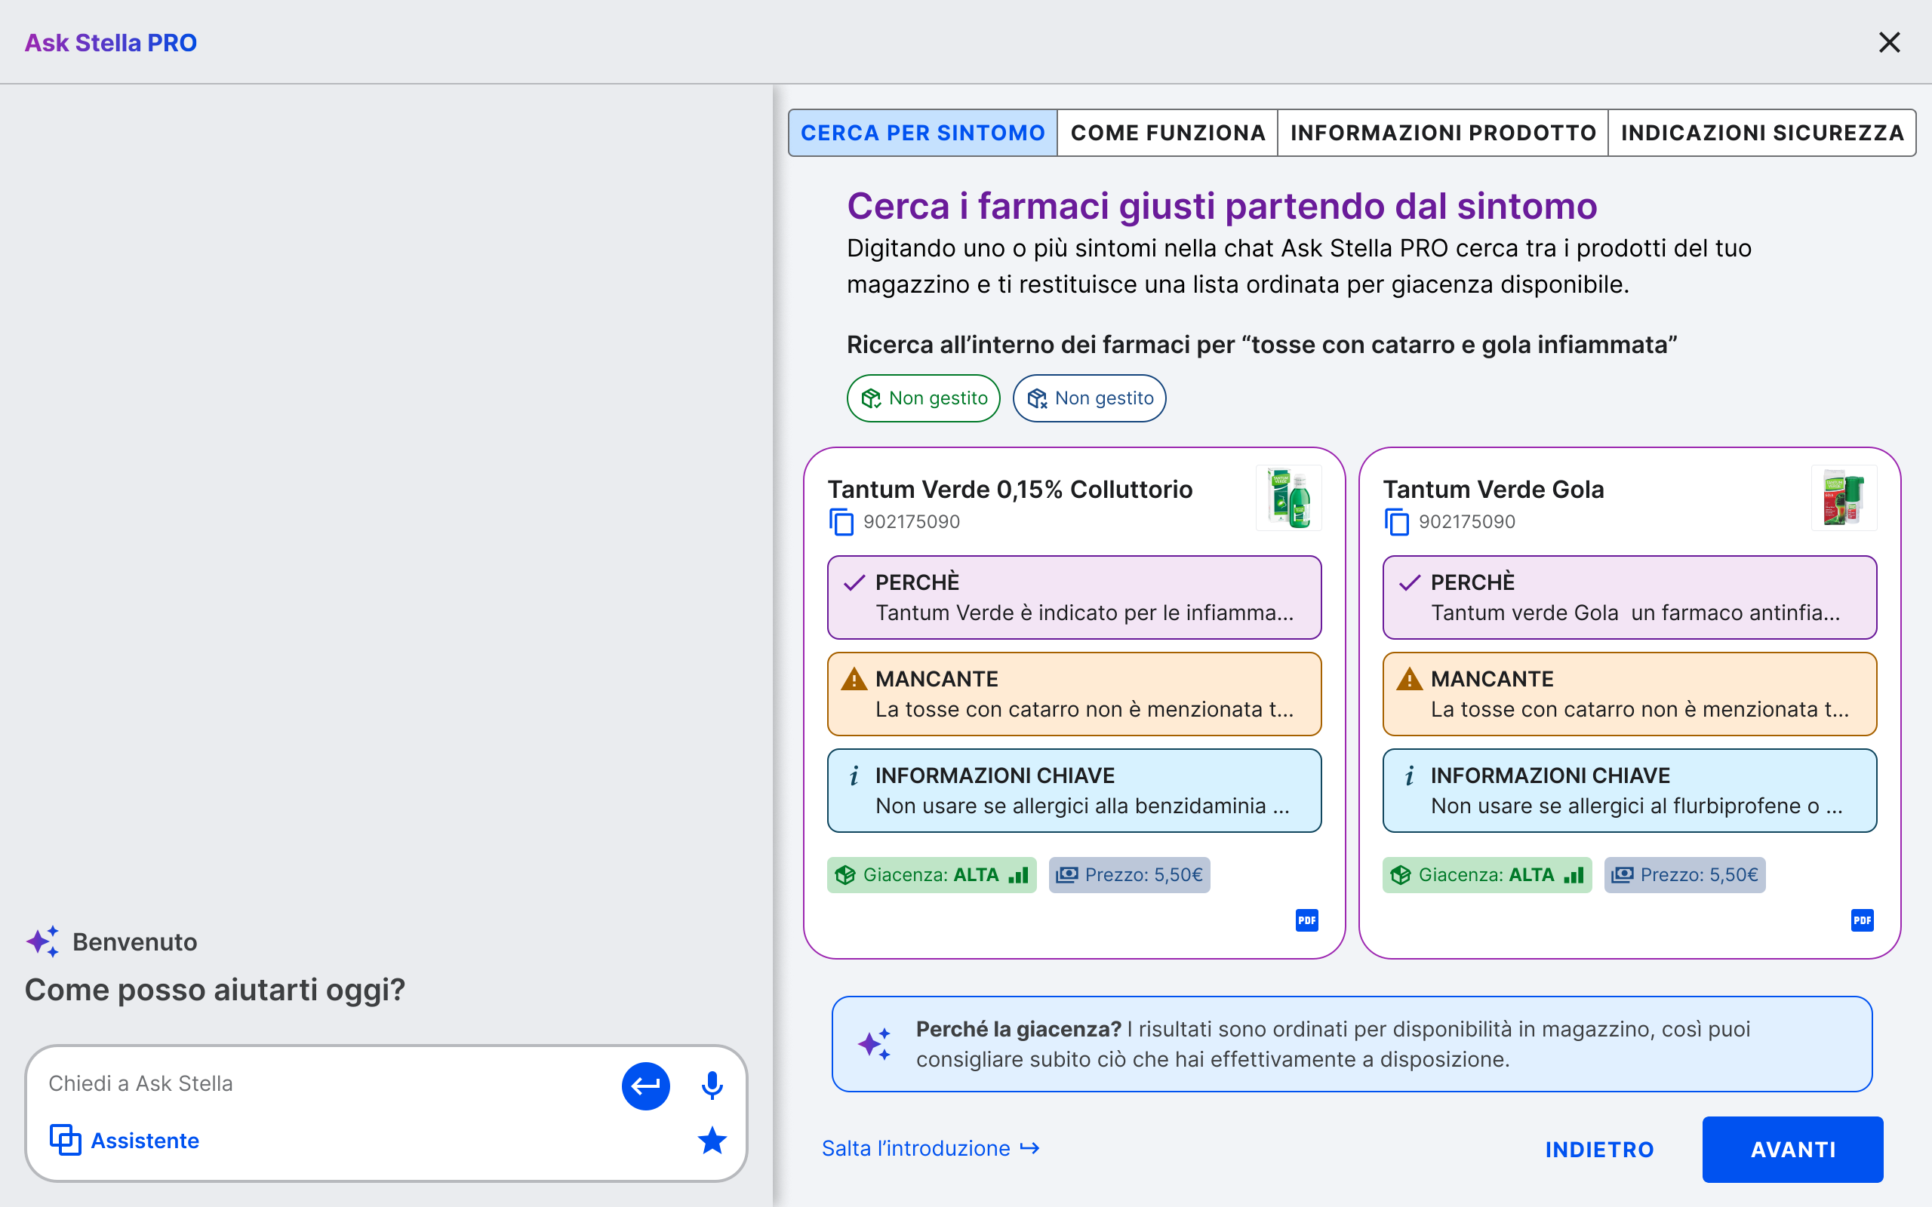Switch to the Come funziona tab
Image resolution: width=1932 pixels, height=1207 pixels.
[1168, 133]
